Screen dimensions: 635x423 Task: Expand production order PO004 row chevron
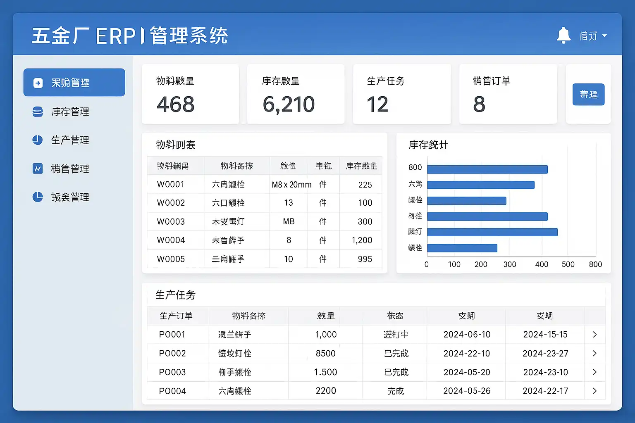pos(594,391)
